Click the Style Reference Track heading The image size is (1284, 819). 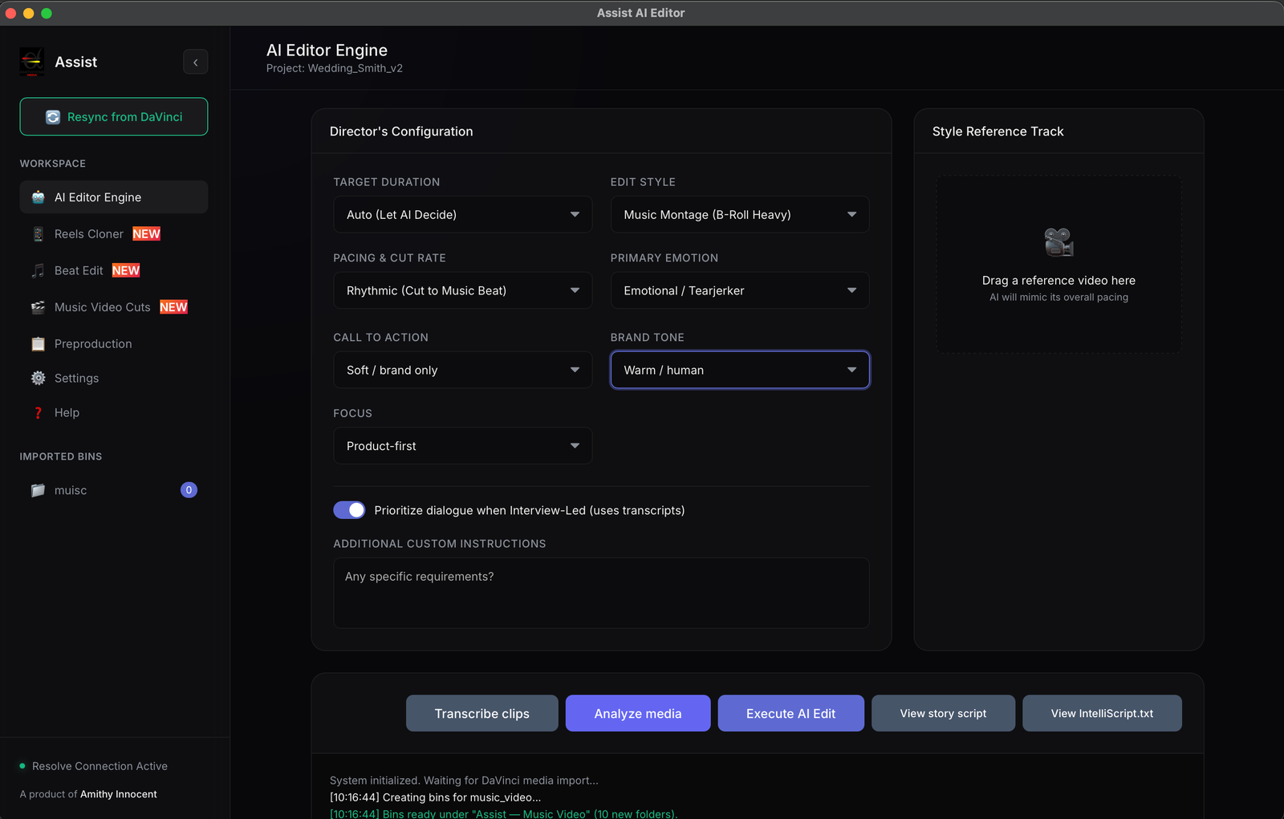pyautogui.click(x=998, y=132)
